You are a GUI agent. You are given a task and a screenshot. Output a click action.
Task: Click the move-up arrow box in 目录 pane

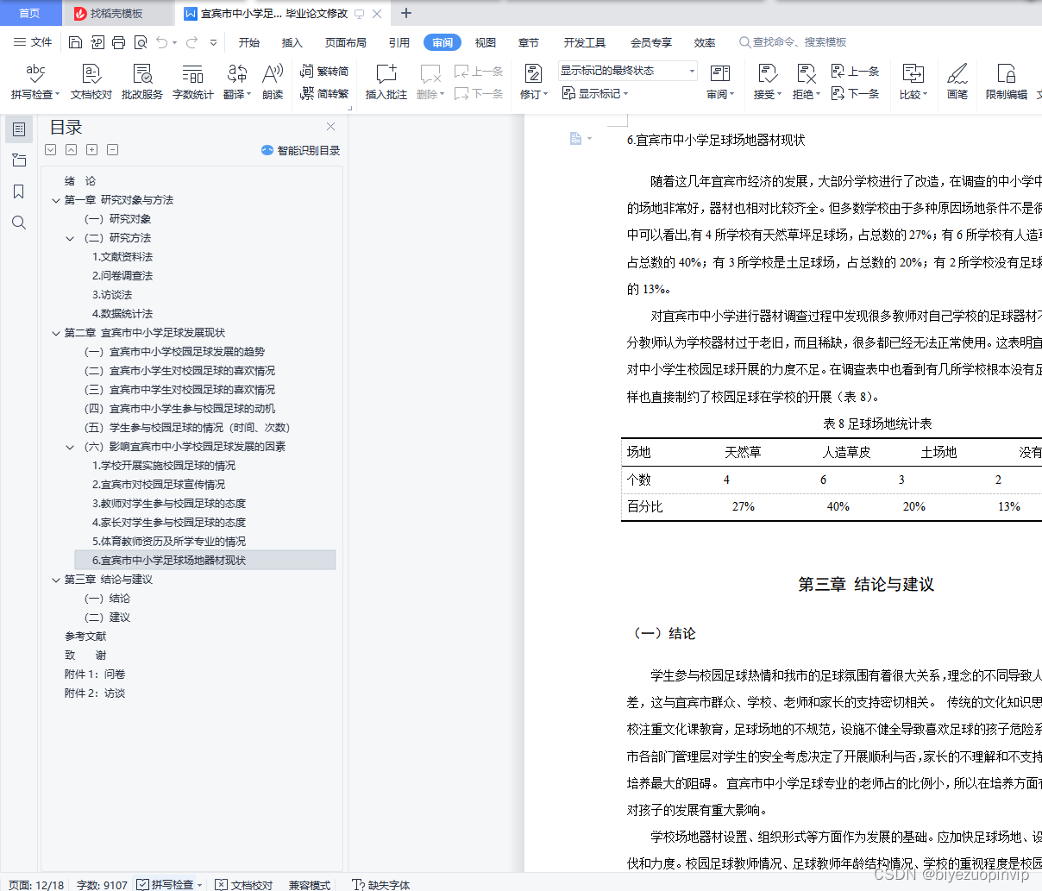(71, 150)
